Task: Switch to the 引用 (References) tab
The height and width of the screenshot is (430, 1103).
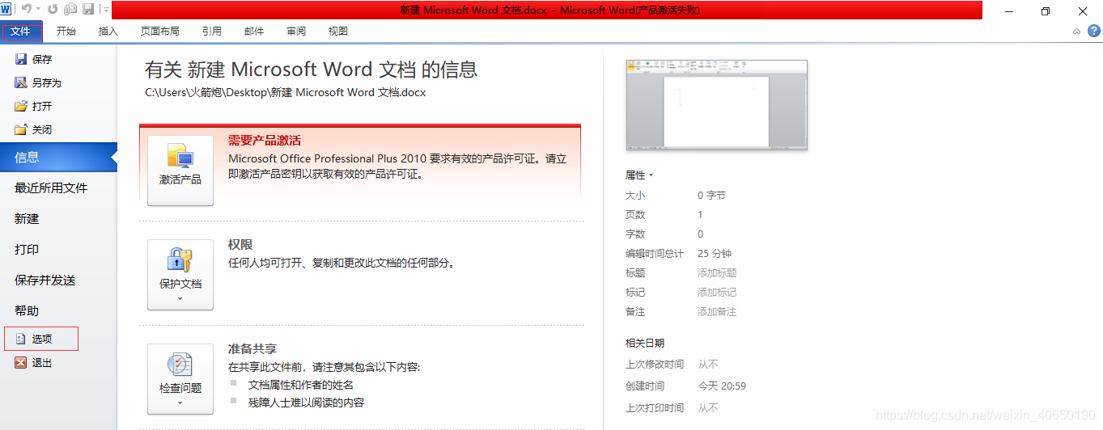Action: coord(212,32)
